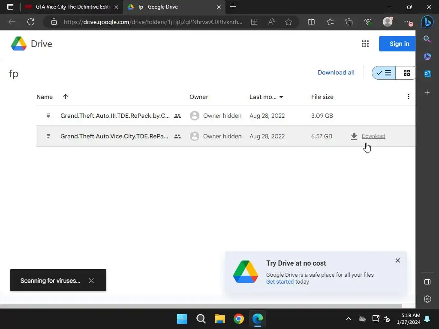Add this page to favorites star
Image resolution: width=439 pixels, height=329 pixels.
[x=289, y=22]
